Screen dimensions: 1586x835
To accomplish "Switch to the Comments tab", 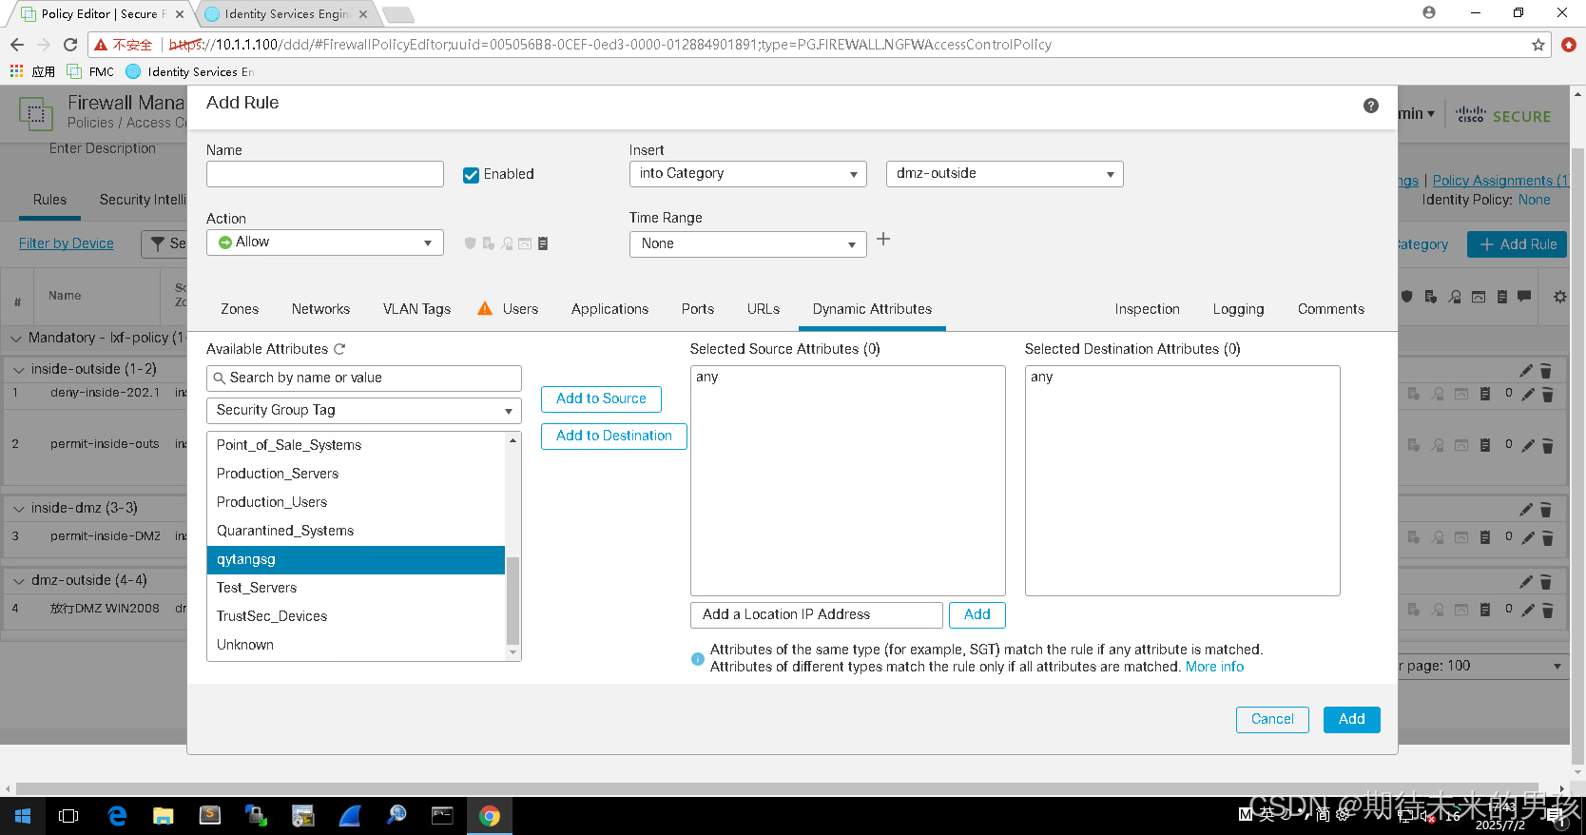I will click(1330, 309).
